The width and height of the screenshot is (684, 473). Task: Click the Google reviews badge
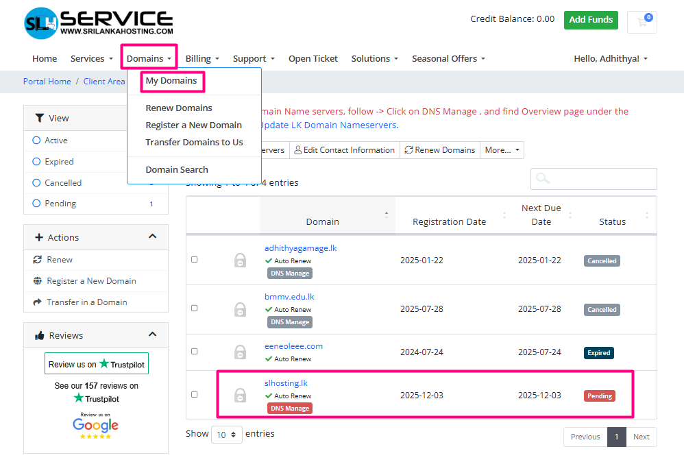[x=96, y=426]
